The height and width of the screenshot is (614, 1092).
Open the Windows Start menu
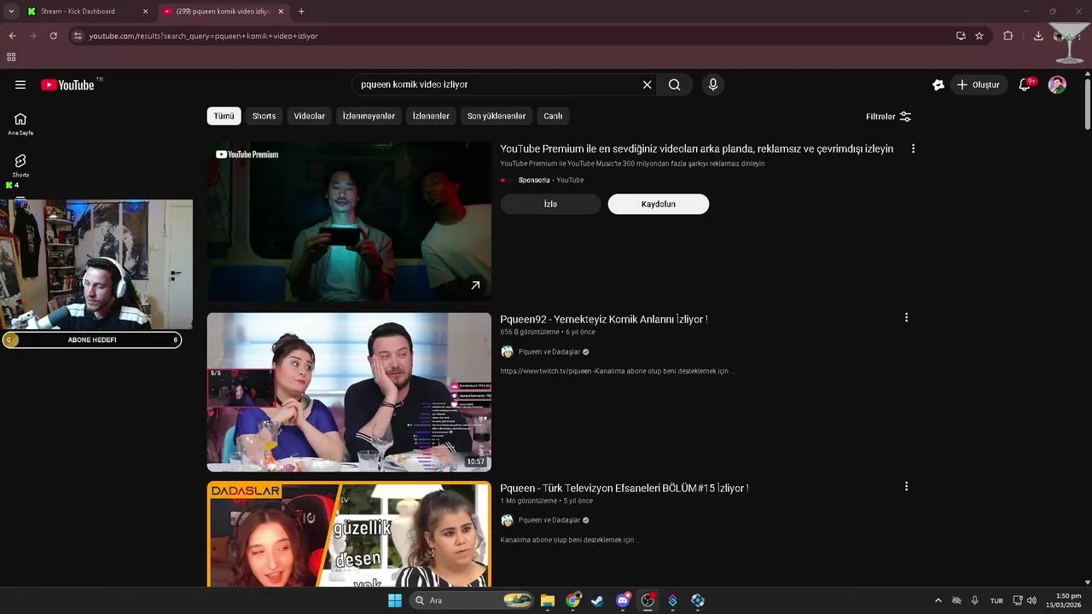click(x=395, y=600)
